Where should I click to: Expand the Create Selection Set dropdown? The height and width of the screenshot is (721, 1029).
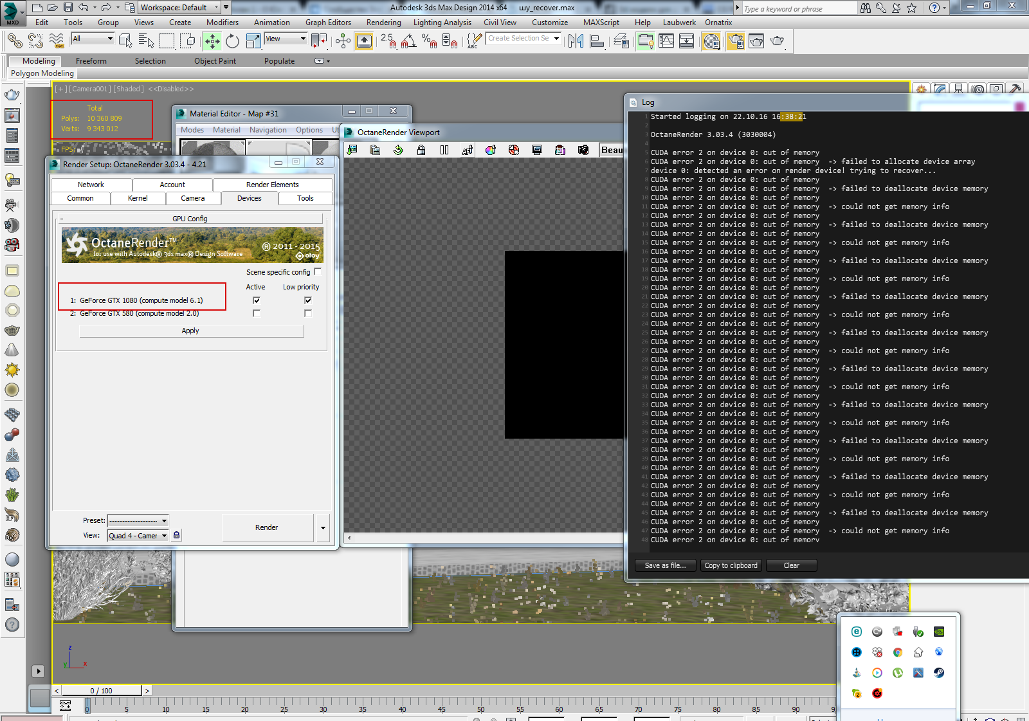click(556, 39)
